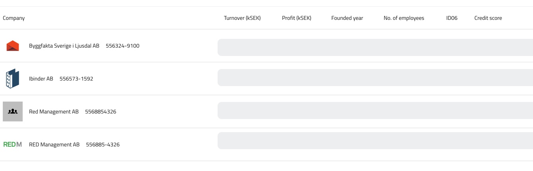Click the Ibinder AB blue building icon

click(x=13, y=79)
